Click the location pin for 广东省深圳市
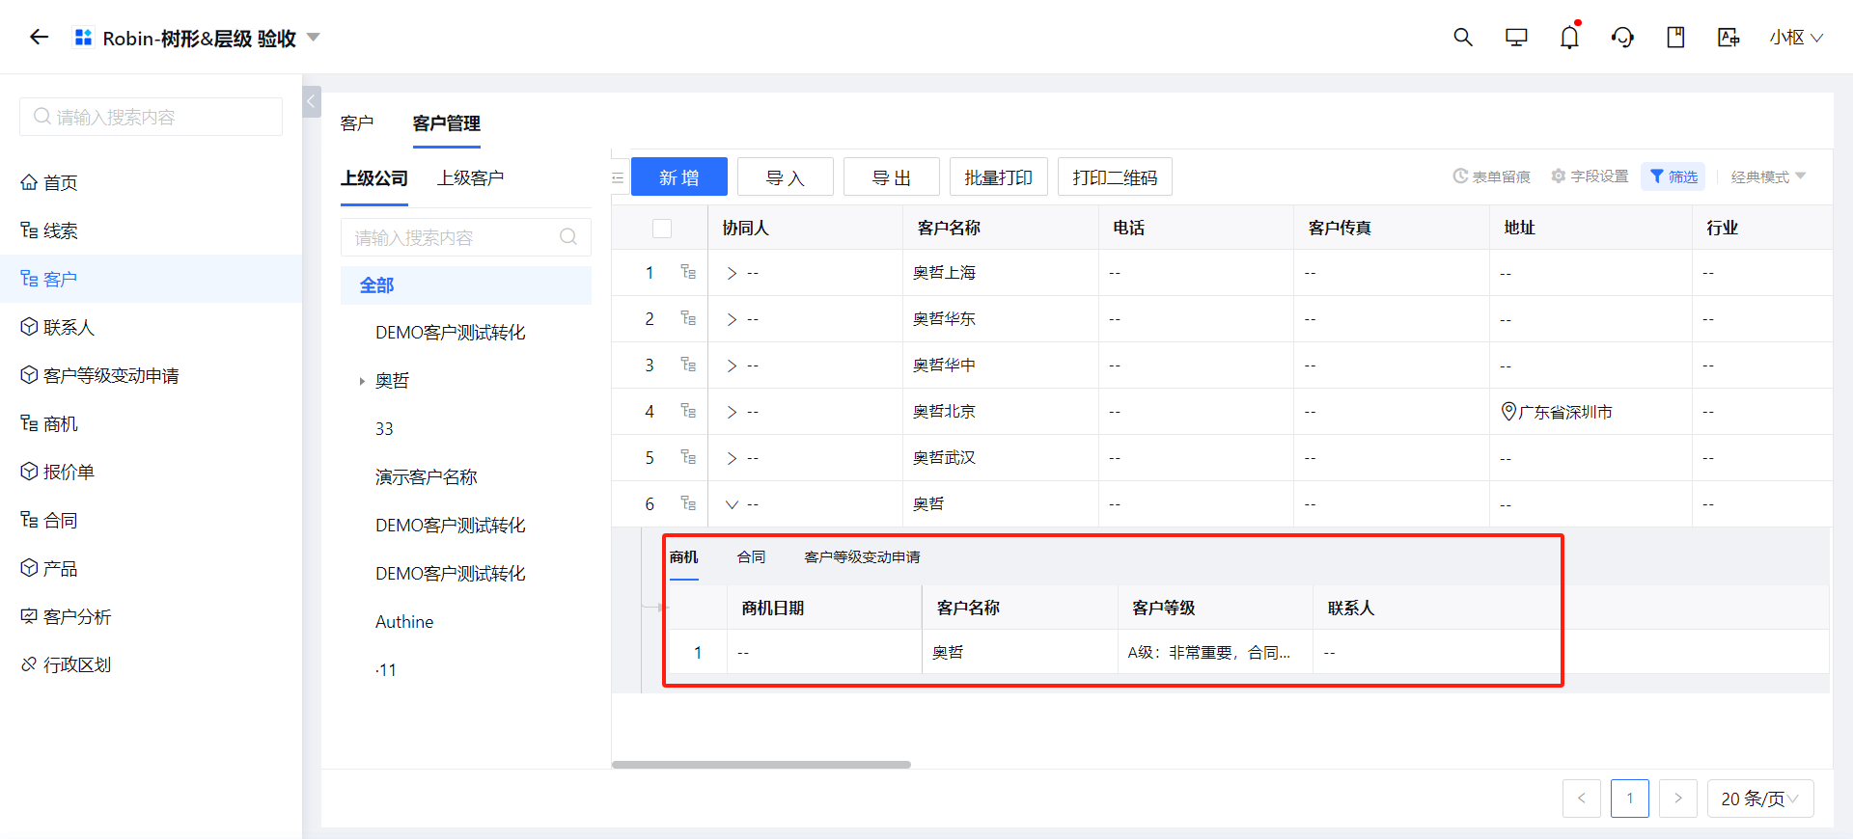The height and width of the screenshot is (839, 1853). [1508, 412]
